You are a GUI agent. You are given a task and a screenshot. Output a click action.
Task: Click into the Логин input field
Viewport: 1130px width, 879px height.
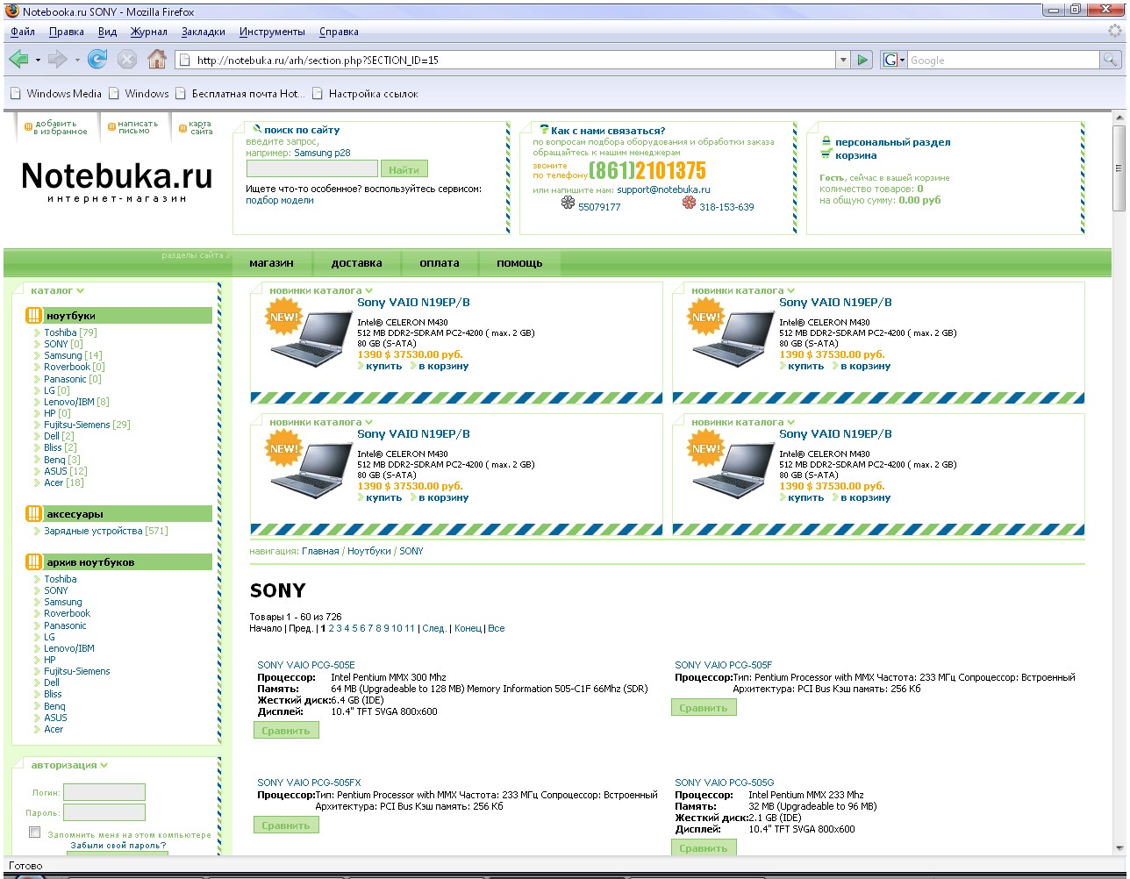point(104,792)
